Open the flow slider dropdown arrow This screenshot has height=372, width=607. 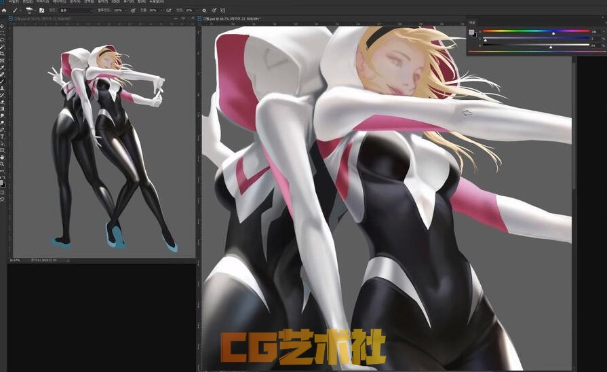click(161, 10)
